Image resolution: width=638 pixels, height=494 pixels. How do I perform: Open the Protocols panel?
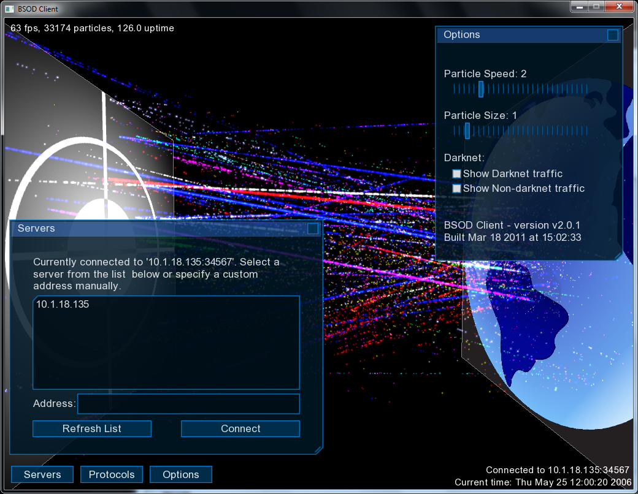pos(112,474)
